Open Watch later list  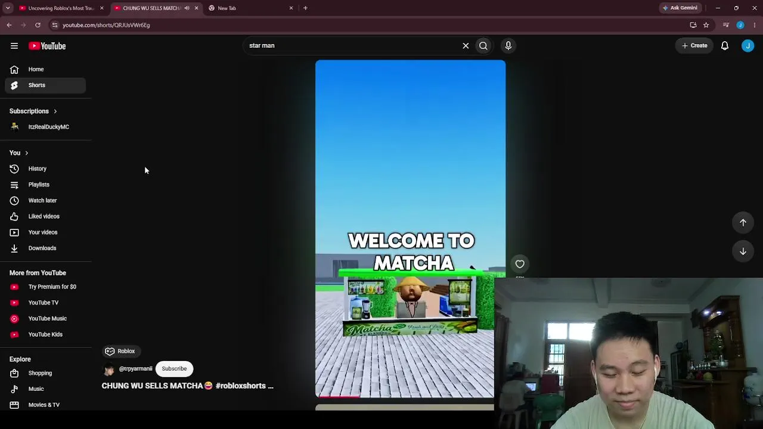pos(45,201)
